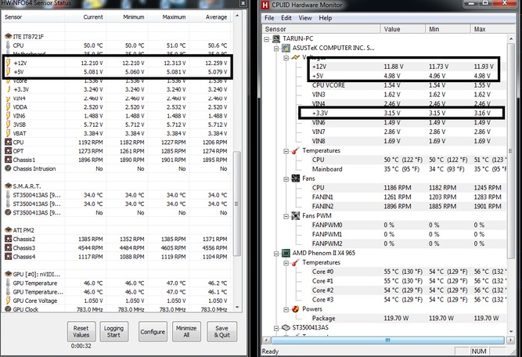Click the voltage icon beside GPU Core Voltage
The height and width of the screenshot is (357, 522).
pyautogui.click(x=9, y=301)
